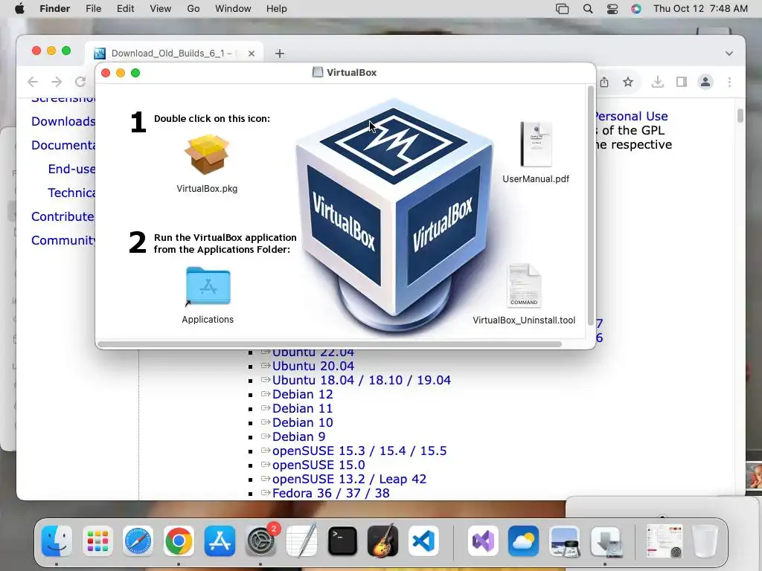The image size is (762, 571).
Task: Follow the Debian 11 link
Action: pyautogui.click(x=302, y=408)
